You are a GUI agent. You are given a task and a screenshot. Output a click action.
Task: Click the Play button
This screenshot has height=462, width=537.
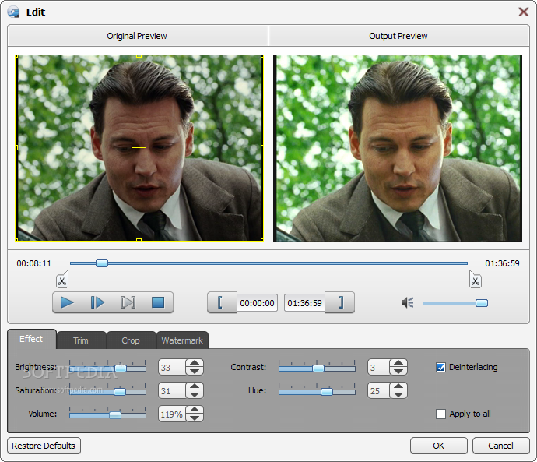pos(67,302)
